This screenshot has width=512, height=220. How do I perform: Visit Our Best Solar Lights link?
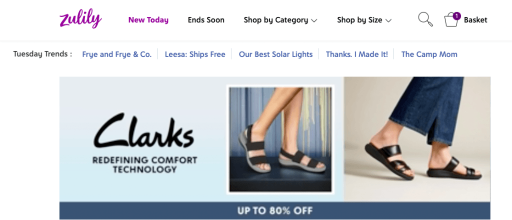(275, 54)
